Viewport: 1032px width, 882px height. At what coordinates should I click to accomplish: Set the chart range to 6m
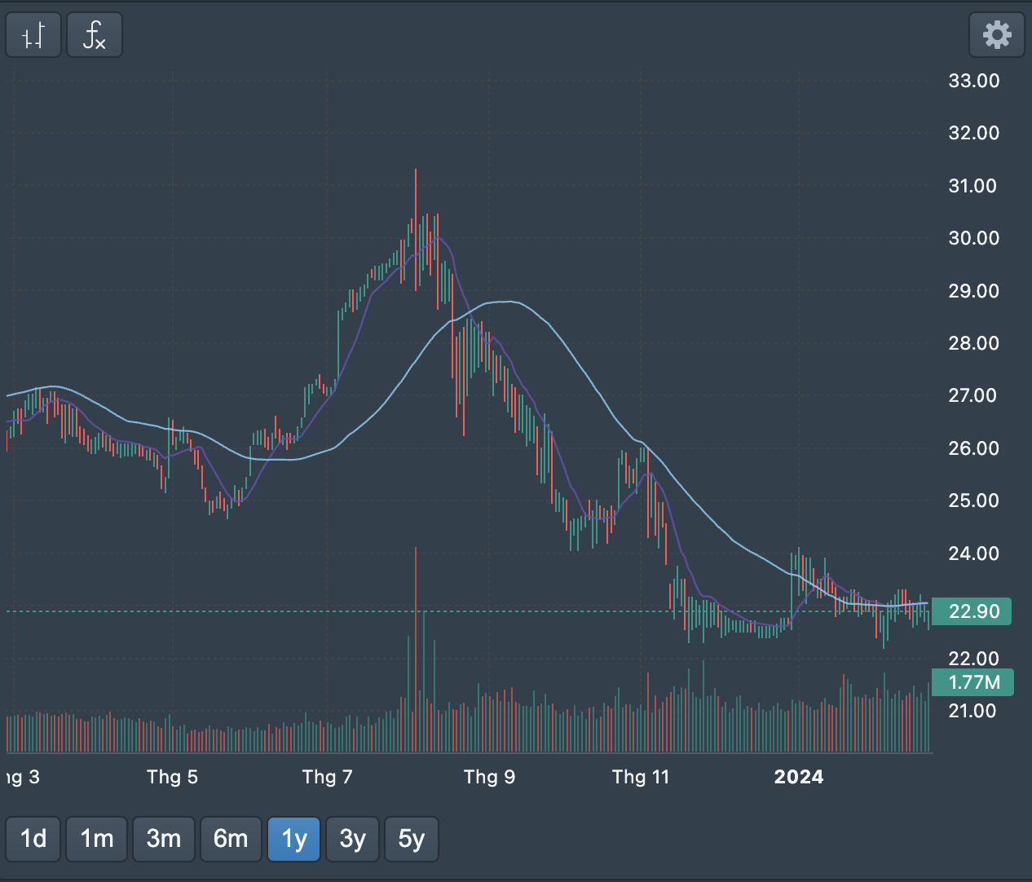point(231,839)
